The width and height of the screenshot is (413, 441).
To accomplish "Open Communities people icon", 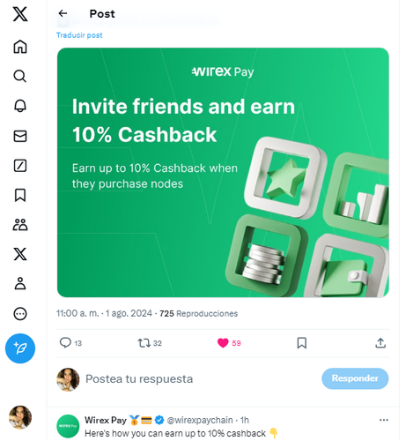I will coord(20,225).
